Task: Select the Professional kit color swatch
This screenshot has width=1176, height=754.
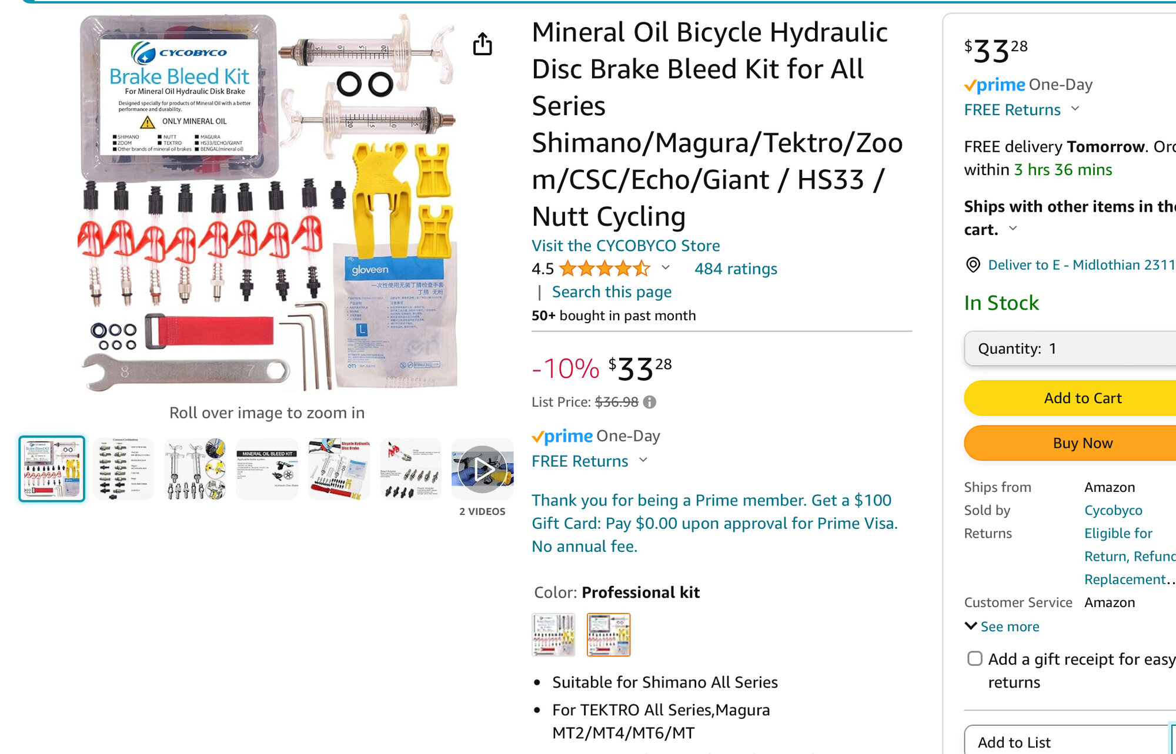Action: pyautogui.click(x=609, y=635)
